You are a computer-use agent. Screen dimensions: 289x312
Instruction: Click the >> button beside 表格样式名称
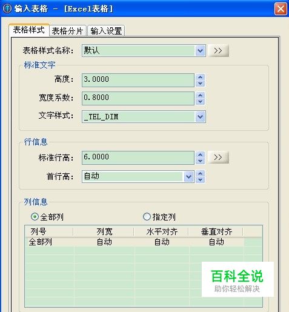(218, 50)
